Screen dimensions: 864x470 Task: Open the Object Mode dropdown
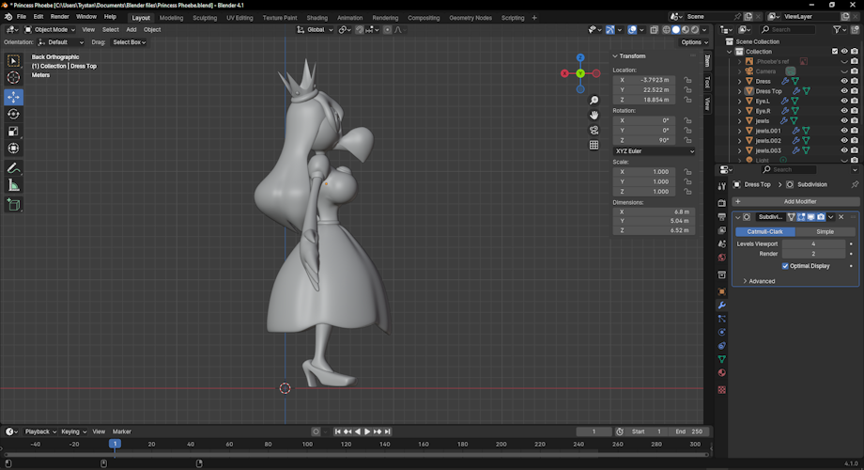pos(50,30)
